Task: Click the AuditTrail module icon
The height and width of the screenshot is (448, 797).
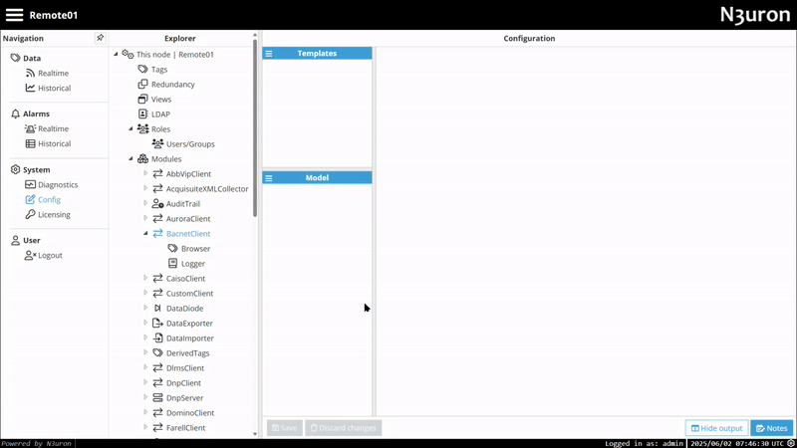Action: pos(158,204)
